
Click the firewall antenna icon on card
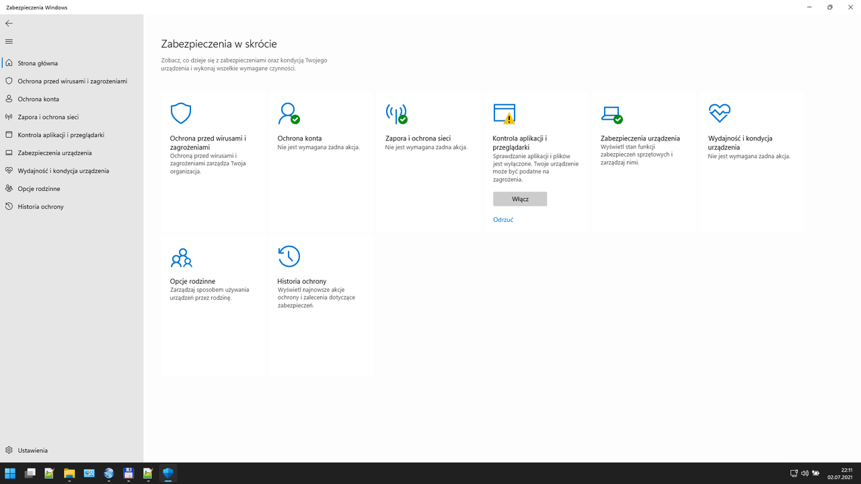coord(396,114)
